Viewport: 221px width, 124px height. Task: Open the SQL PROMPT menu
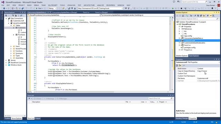(53, 5)
